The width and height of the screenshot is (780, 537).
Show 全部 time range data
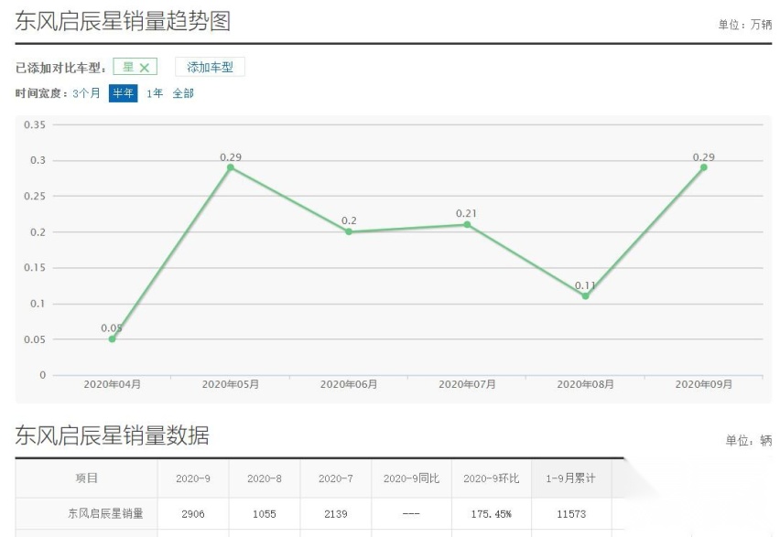pyautogui.click(x=183, y=93)
